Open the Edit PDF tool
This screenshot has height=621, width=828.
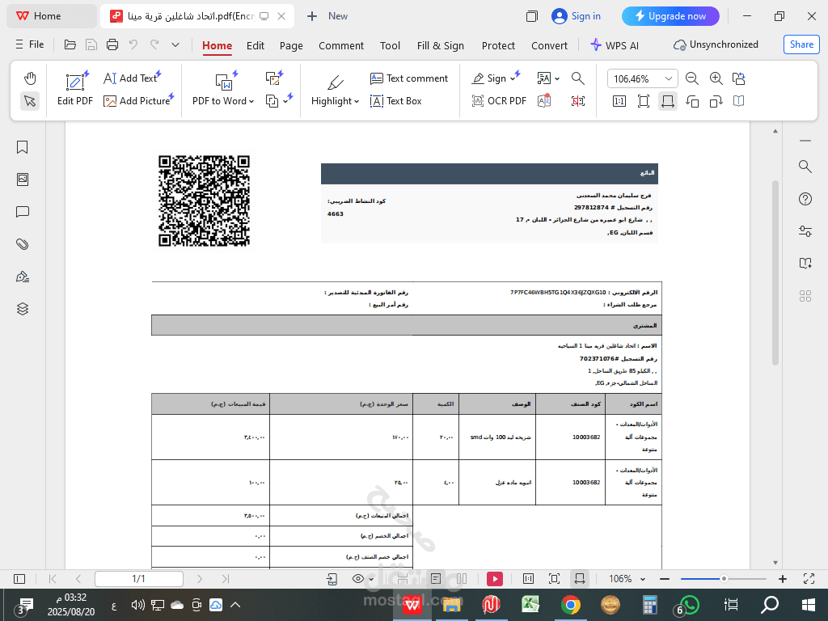(x=75, y=89)
